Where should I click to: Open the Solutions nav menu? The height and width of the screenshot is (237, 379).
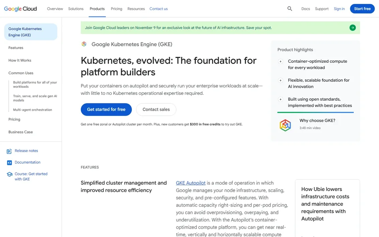[76, 9]
